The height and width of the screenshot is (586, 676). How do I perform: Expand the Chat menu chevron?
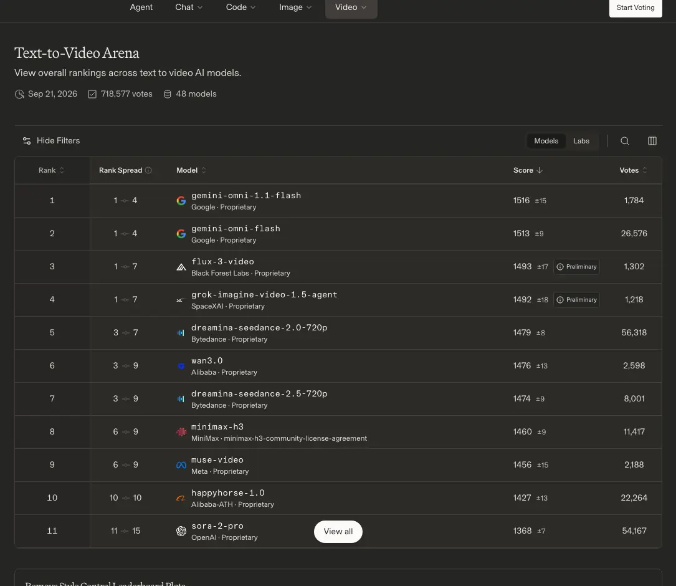click(x=199, y=7)
